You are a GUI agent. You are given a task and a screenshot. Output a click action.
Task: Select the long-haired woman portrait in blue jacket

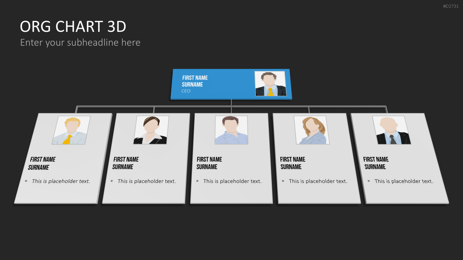[x=312, y=130]
